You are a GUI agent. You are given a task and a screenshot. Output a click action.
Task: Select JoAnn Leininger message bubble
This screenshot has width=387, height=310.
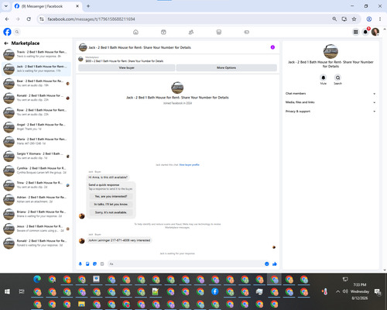[x=119, y=240]
